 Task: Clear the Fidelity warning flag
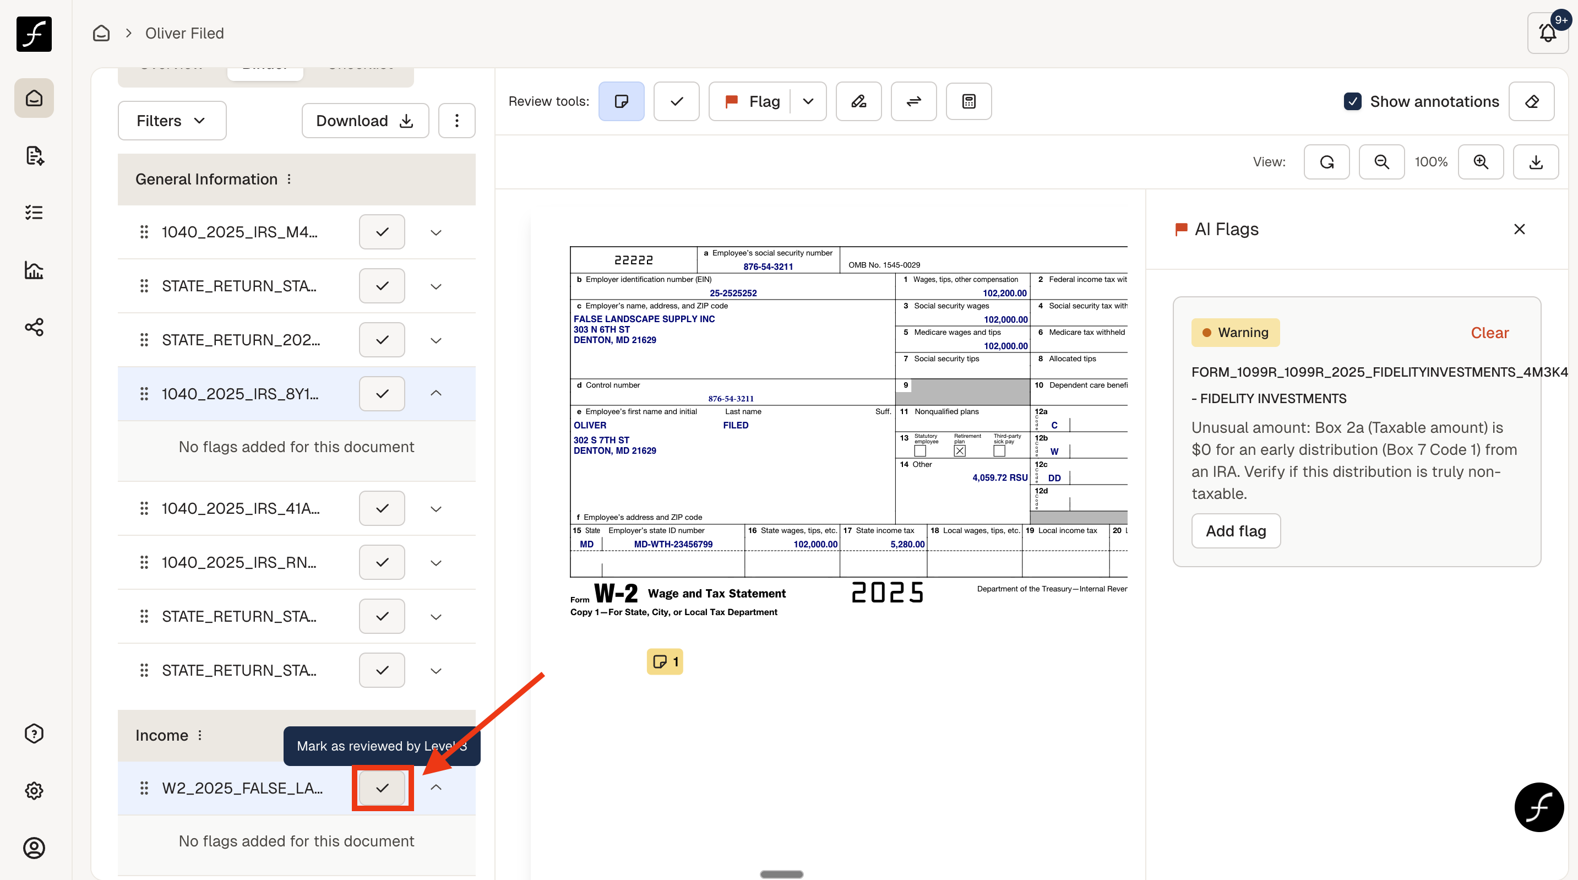coord(1489,332)
